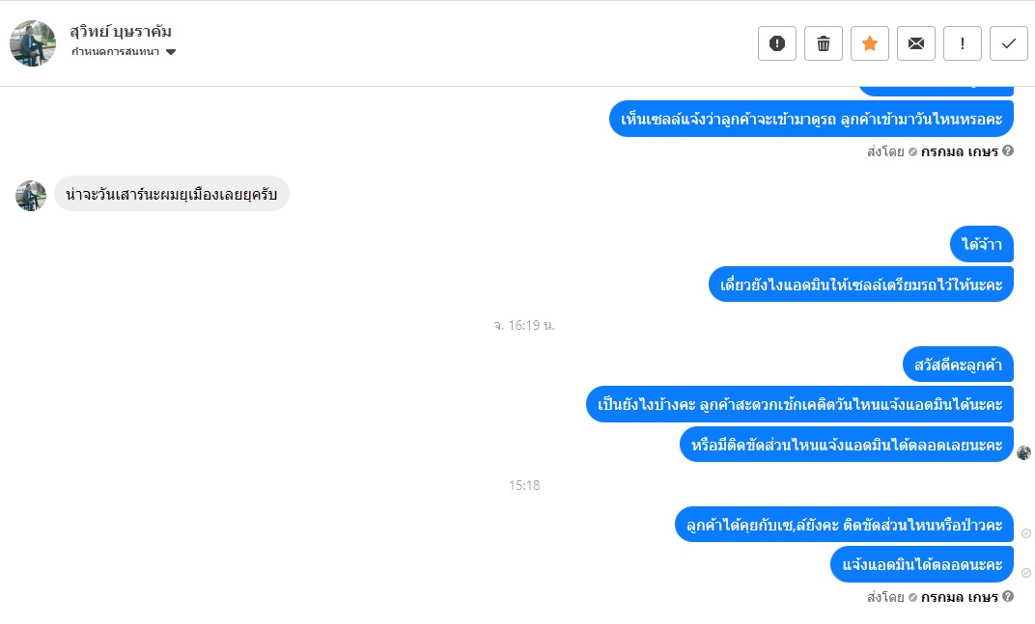Delete conversation with the trash icon
The height and width of the screenshot is (624, 1035).
click(x=824, y=43)
